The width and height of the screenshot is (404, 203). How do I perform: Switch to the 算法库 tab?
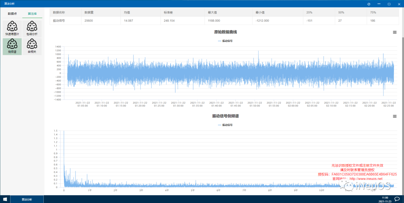tap(32, 14)
